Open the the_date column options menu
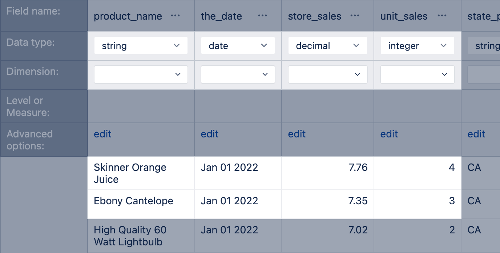500x253 pixels. point(262,16)
